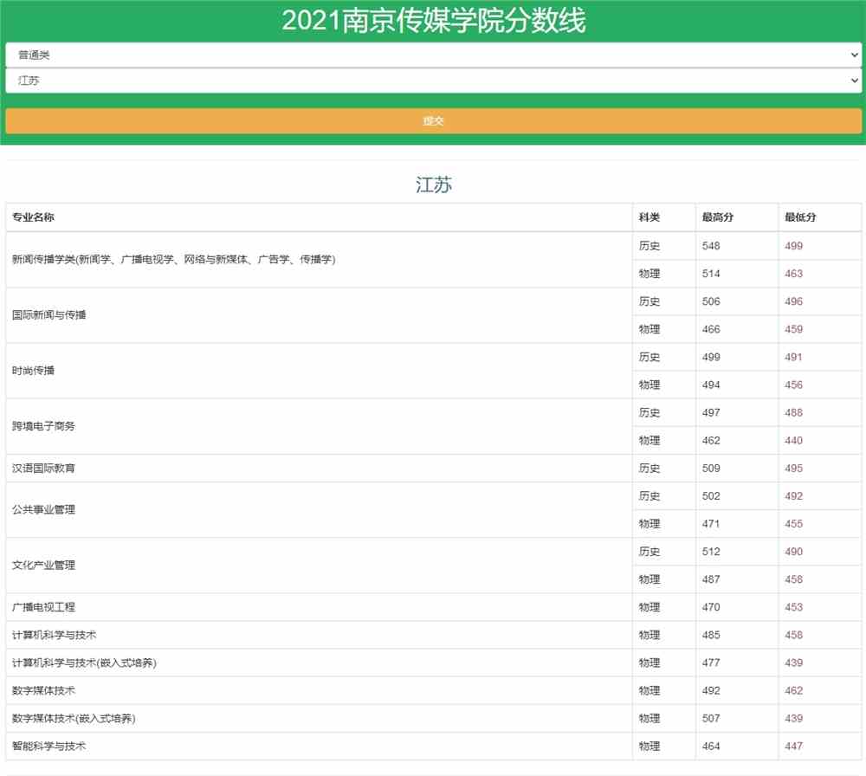Click highest score 494 for 时尚传播 物理

tap(711, 385)
